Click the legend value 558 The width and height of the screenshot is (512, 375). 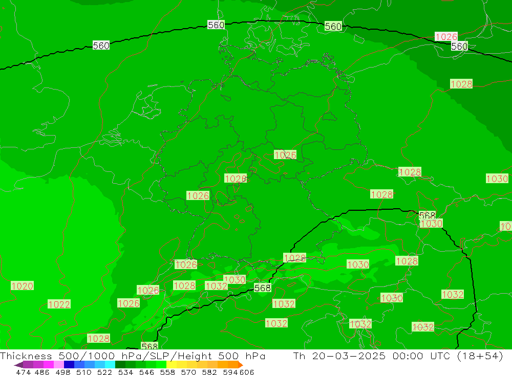point(167,372)
